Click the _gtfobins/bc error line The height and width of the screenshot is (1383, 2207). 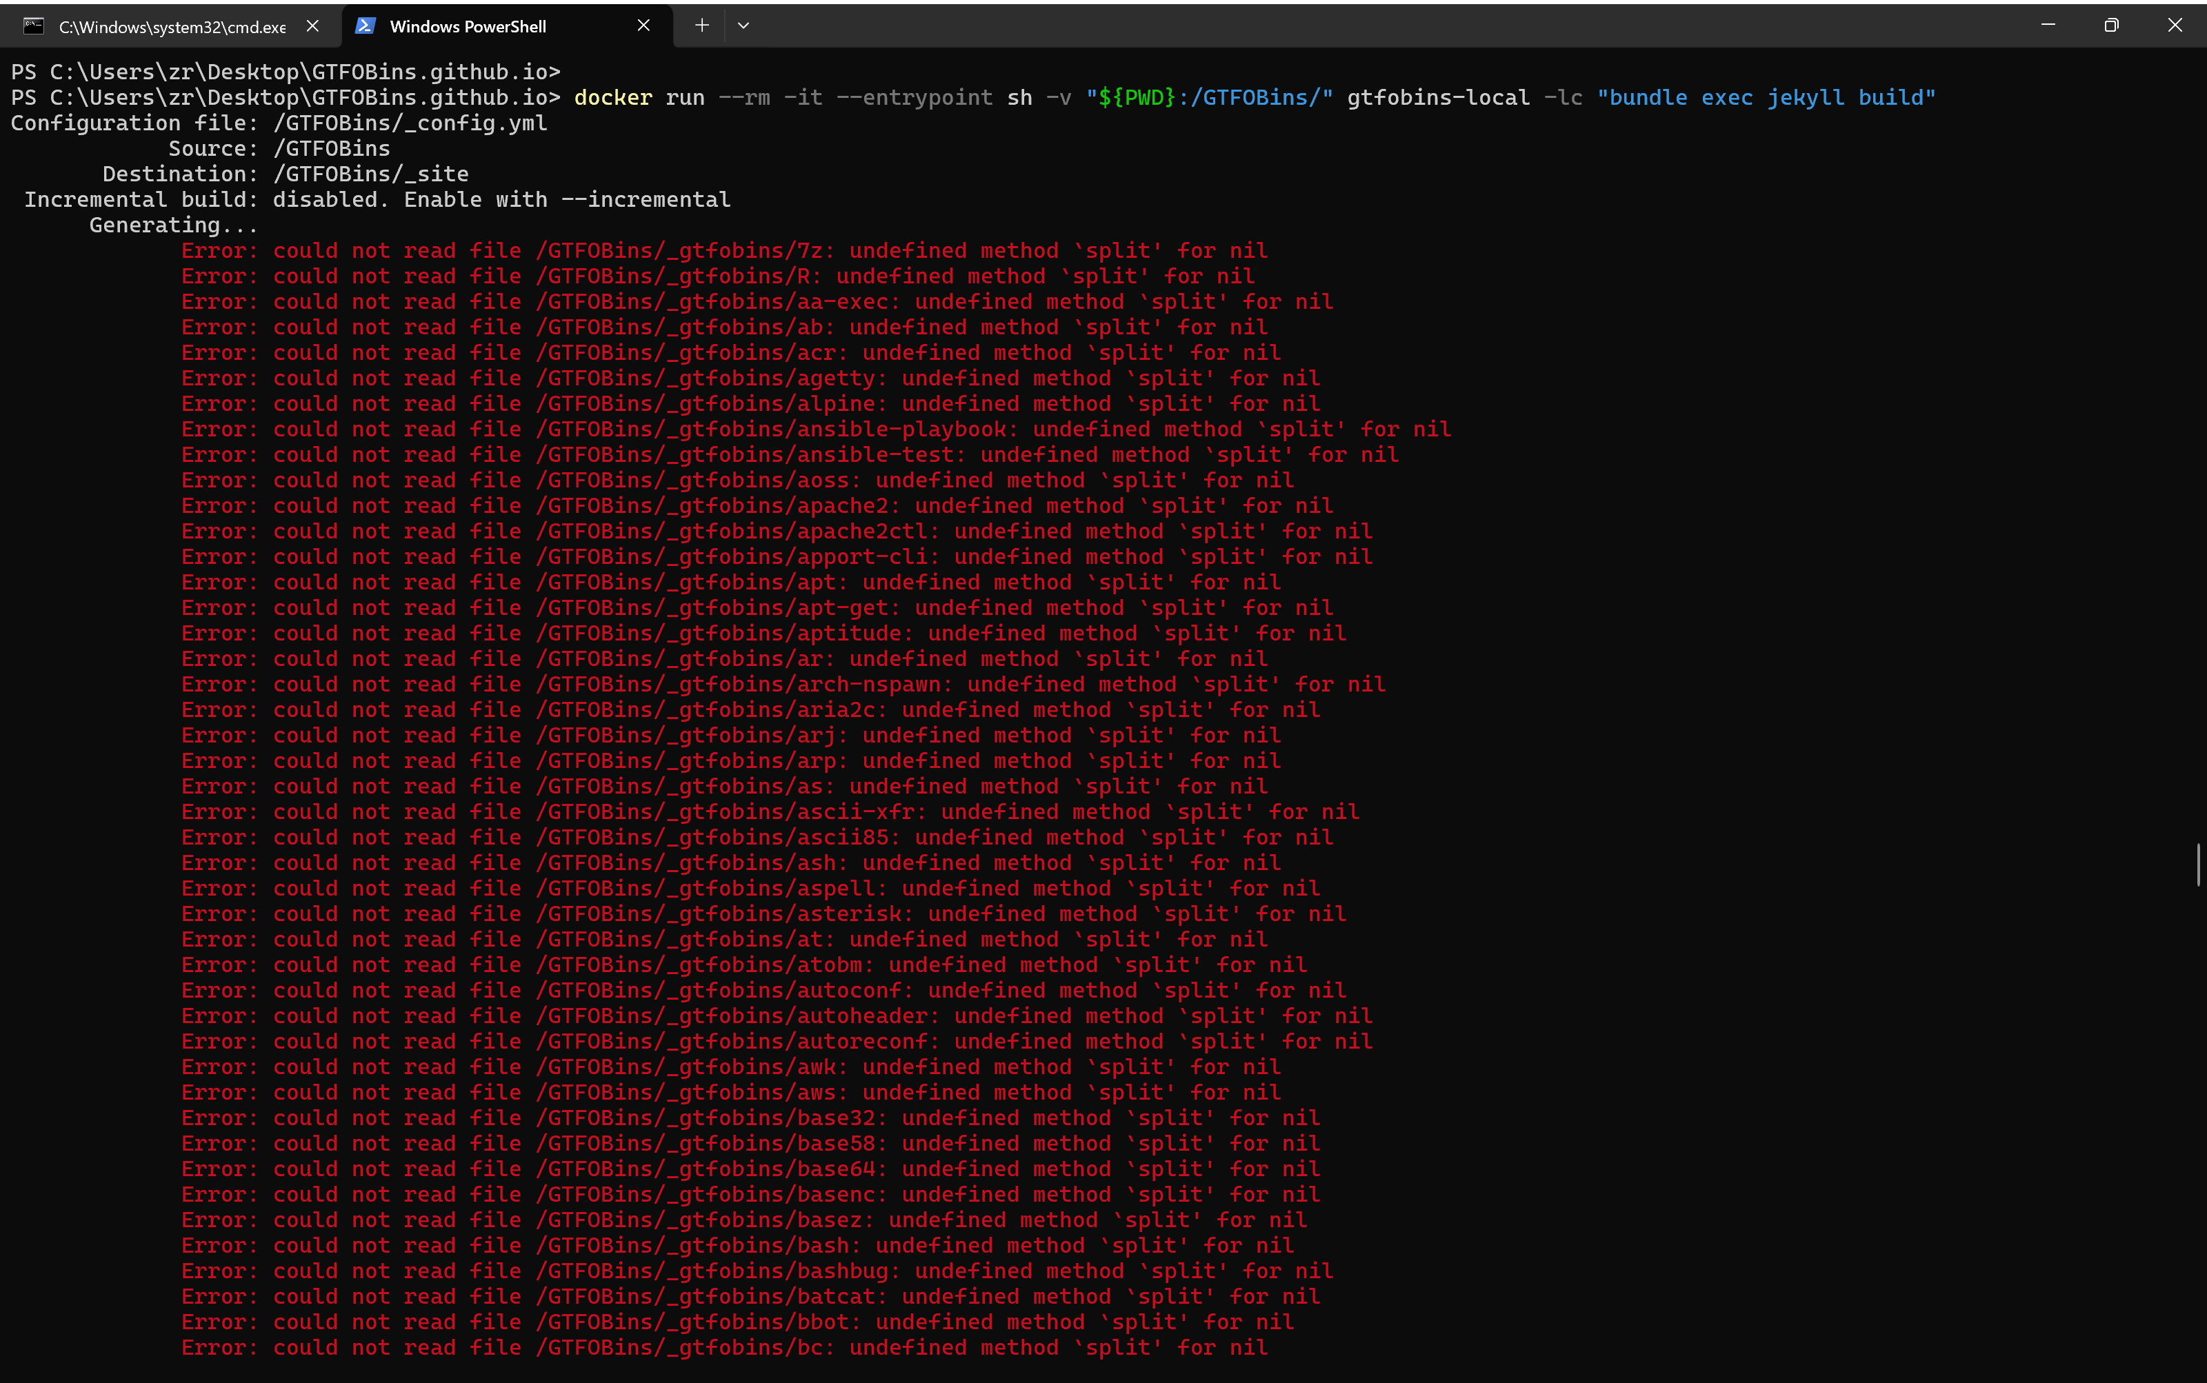coord(723,1347)
